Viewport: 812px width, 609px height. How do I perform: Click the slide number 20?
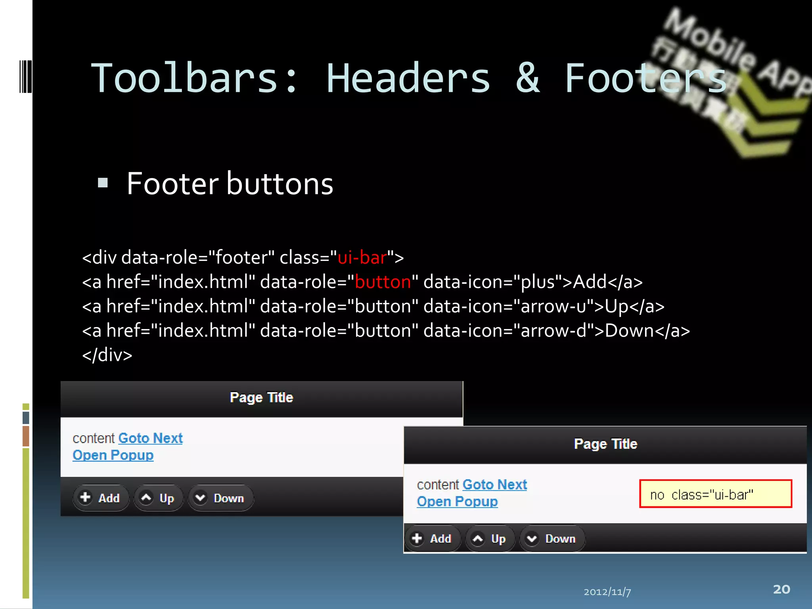[x=781, y=589]
